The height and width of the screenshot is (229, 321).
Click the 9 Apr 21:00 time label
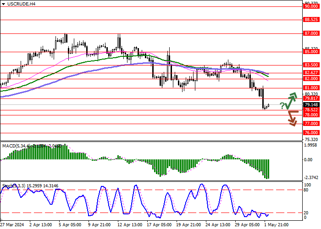[100, 225]
